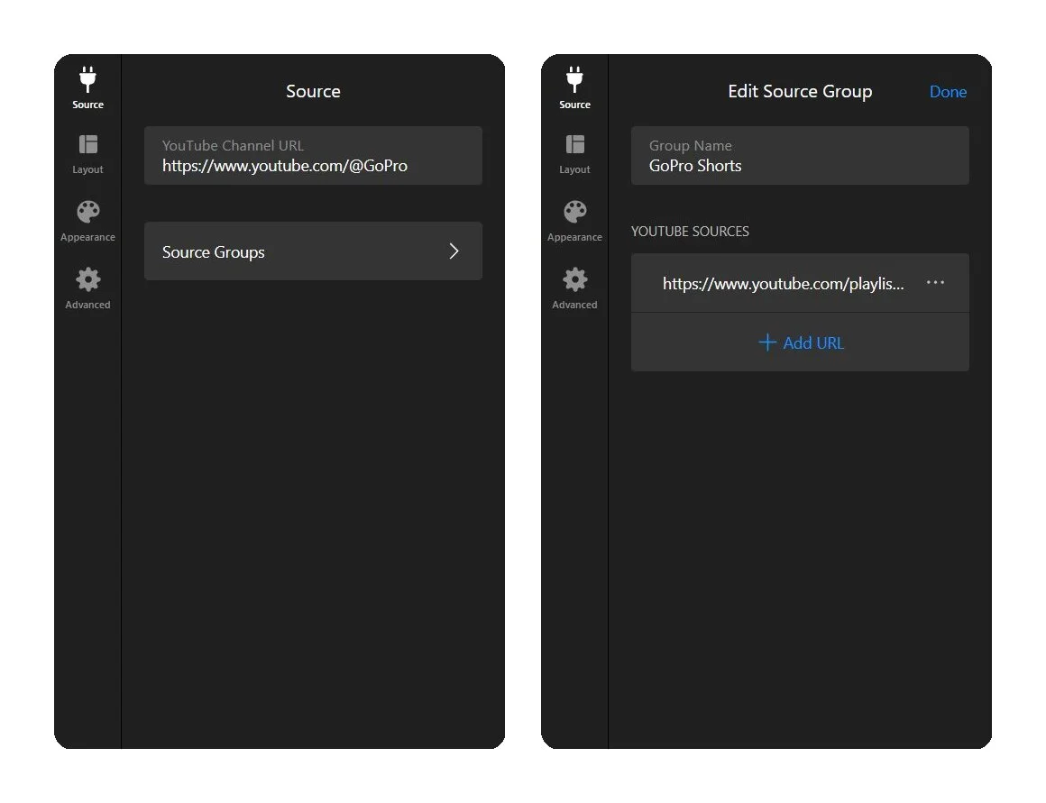
Task: Open three-dot menu for playlist URL
Action: coord(935,283)
